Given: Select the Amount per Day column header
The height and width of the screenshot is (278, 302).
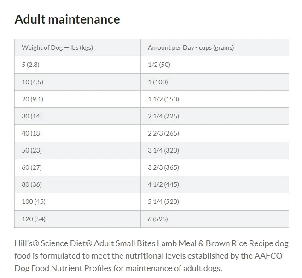Looking at the screenshot, I should [x=215, y=47].
